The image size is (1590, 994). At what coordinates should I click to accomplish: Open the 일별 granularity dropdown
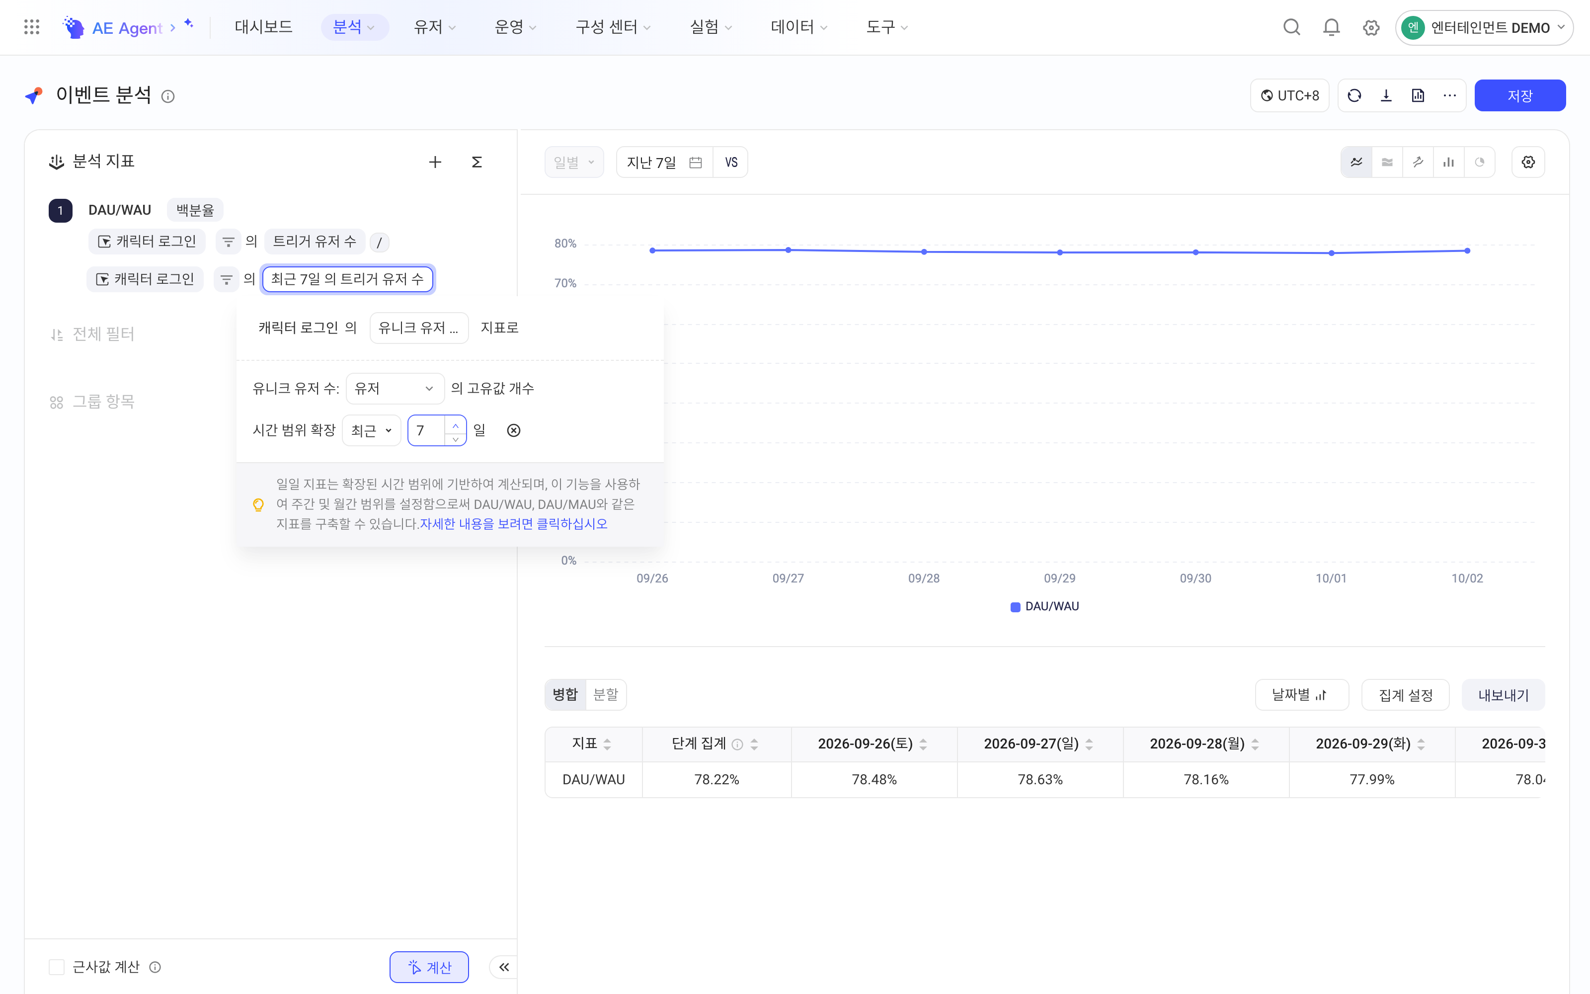pyautogui.click(x=573, y=163)
